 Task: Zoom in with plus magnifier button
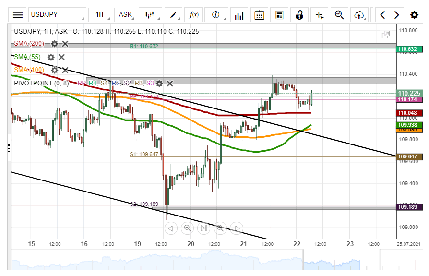pyautogui.click(x=220, y=228)
